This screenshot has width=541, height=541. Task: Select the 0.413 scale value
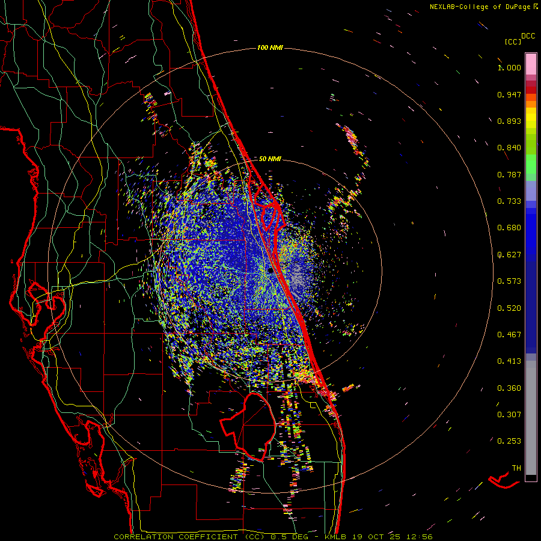click(509, 361)
